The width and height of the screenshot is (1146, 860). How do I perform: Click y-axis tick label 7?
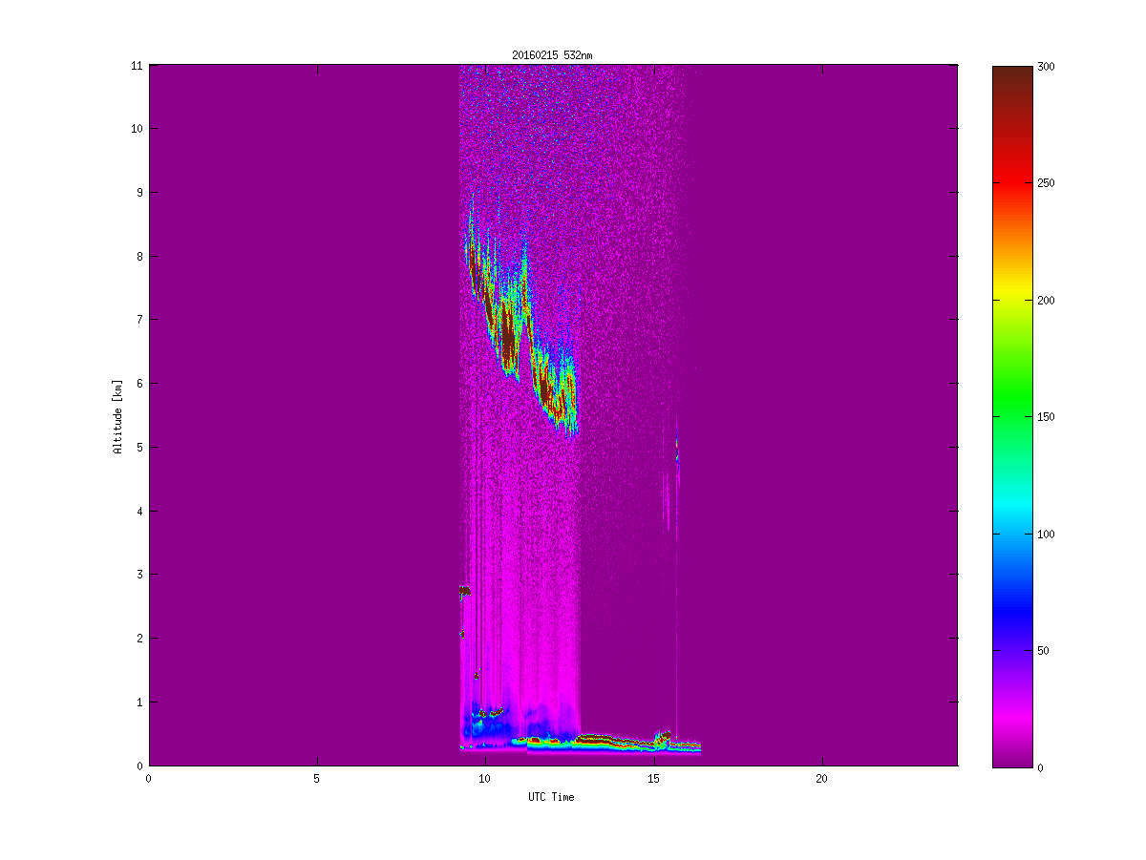click(140, 320)
